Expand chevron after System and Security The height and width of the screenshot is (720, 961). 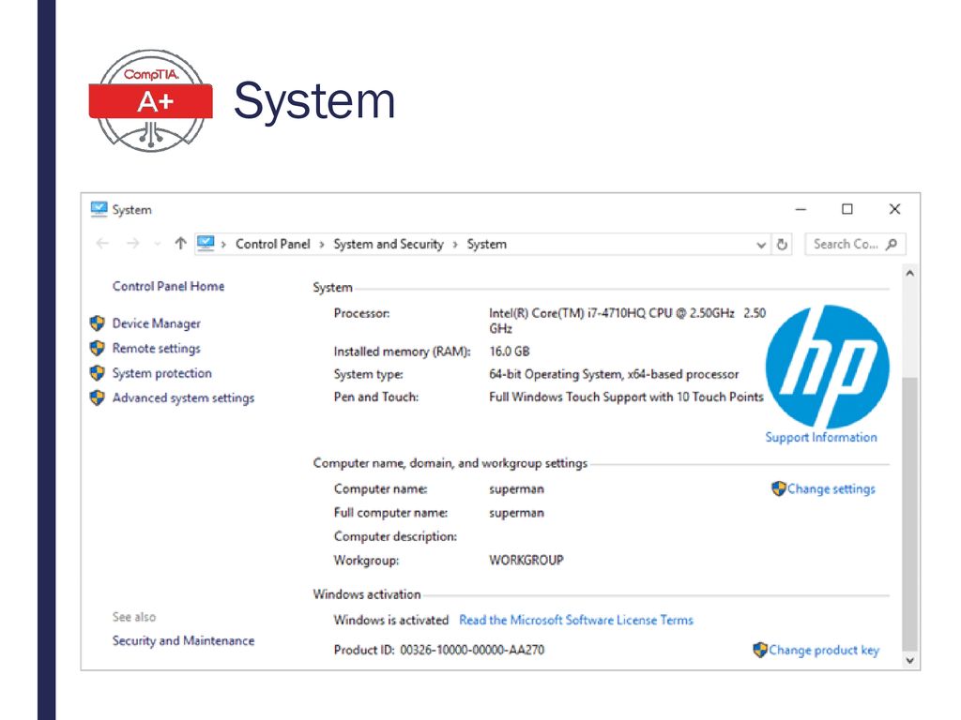pyautogui.click(x=455, y=245)
